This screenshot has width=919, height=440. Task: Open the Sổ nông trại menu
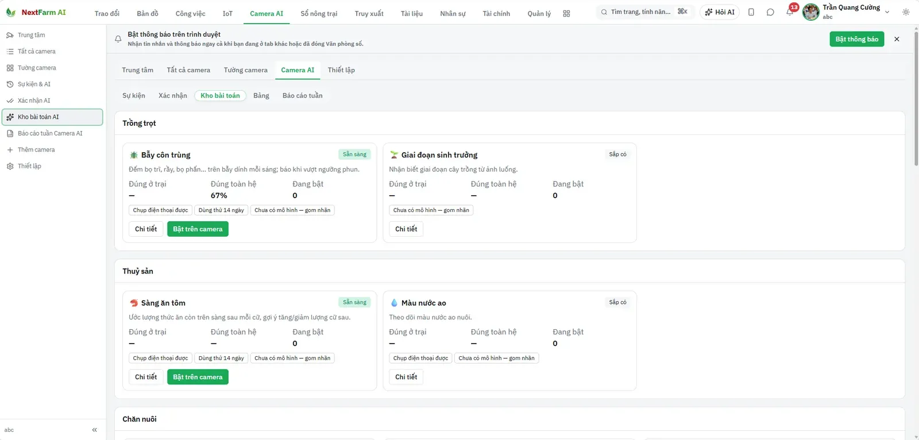[319, 13]
